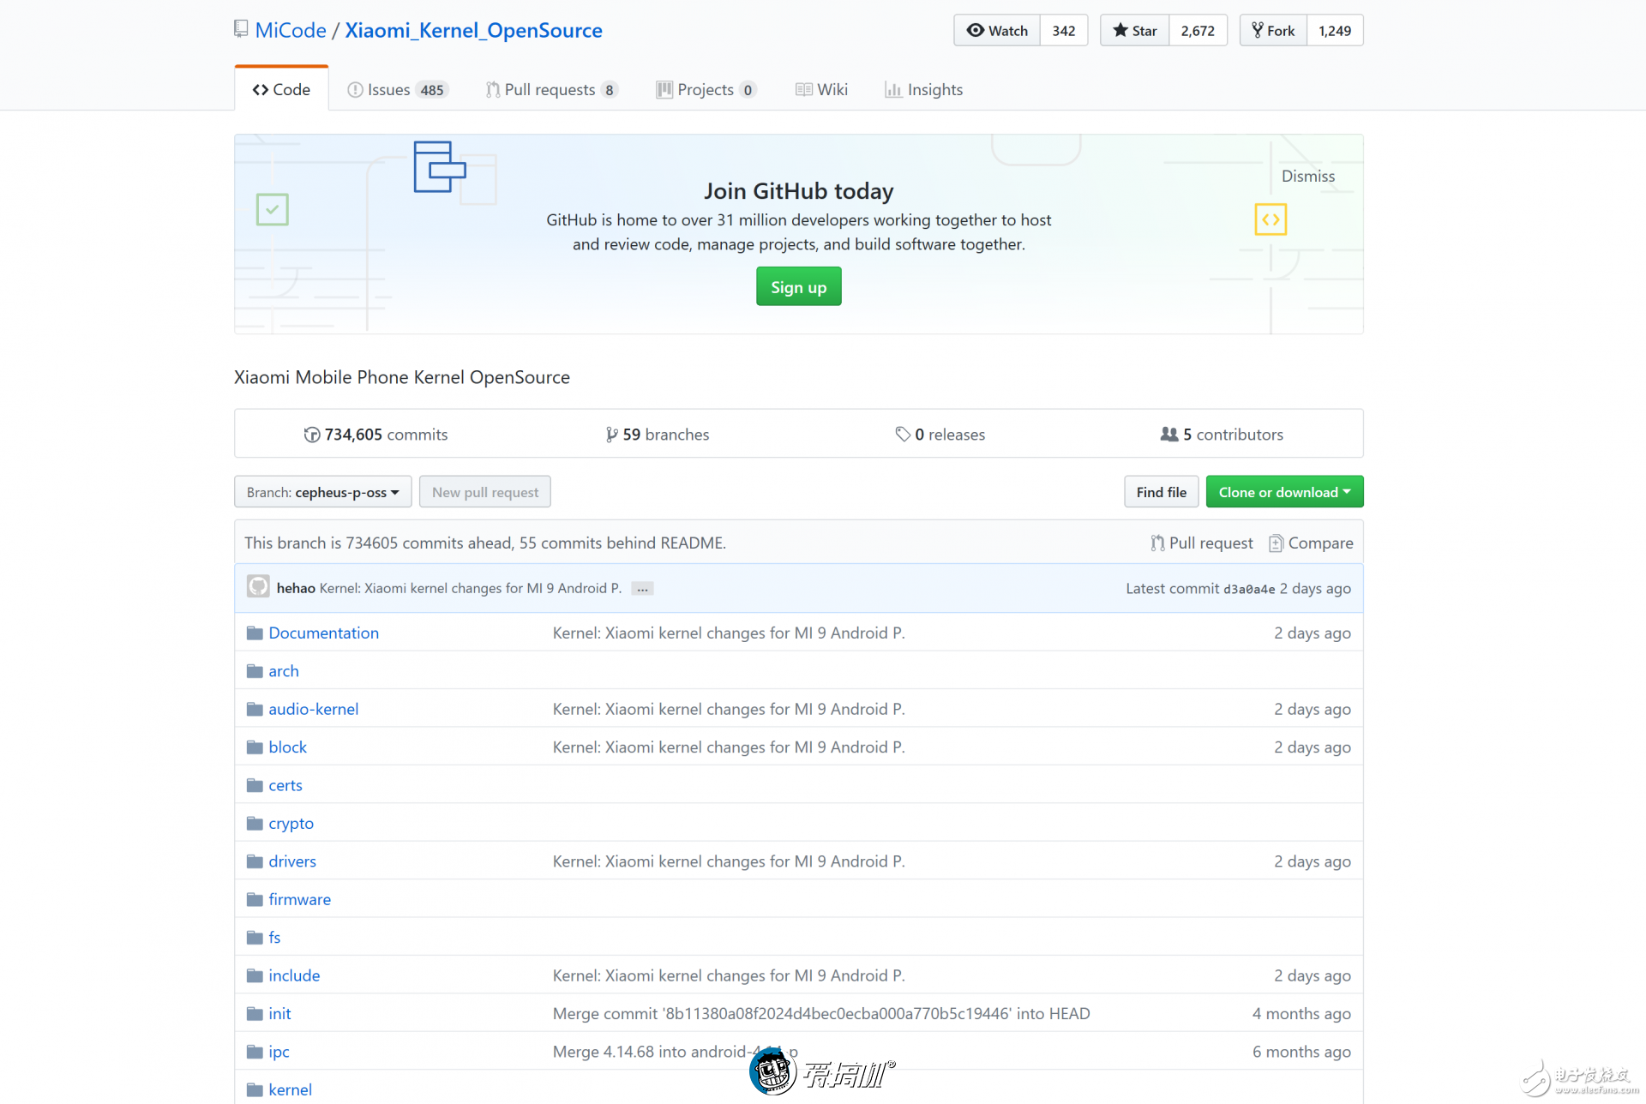Viewport: 1646px width, 1104px height.
Task: Open latest commit d3a0a4e hash
Action: pyautogui.click(x=1248, y=589)
